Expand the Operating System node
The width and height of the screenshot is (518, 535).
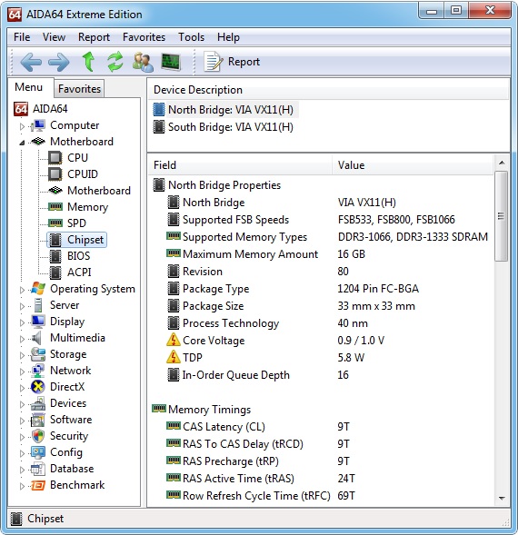tap(22, 290)
